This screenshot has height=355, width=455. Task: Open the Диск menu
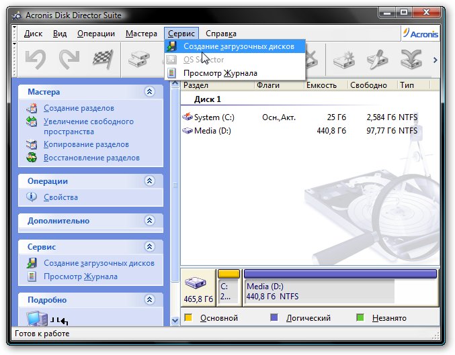(33, 34)
